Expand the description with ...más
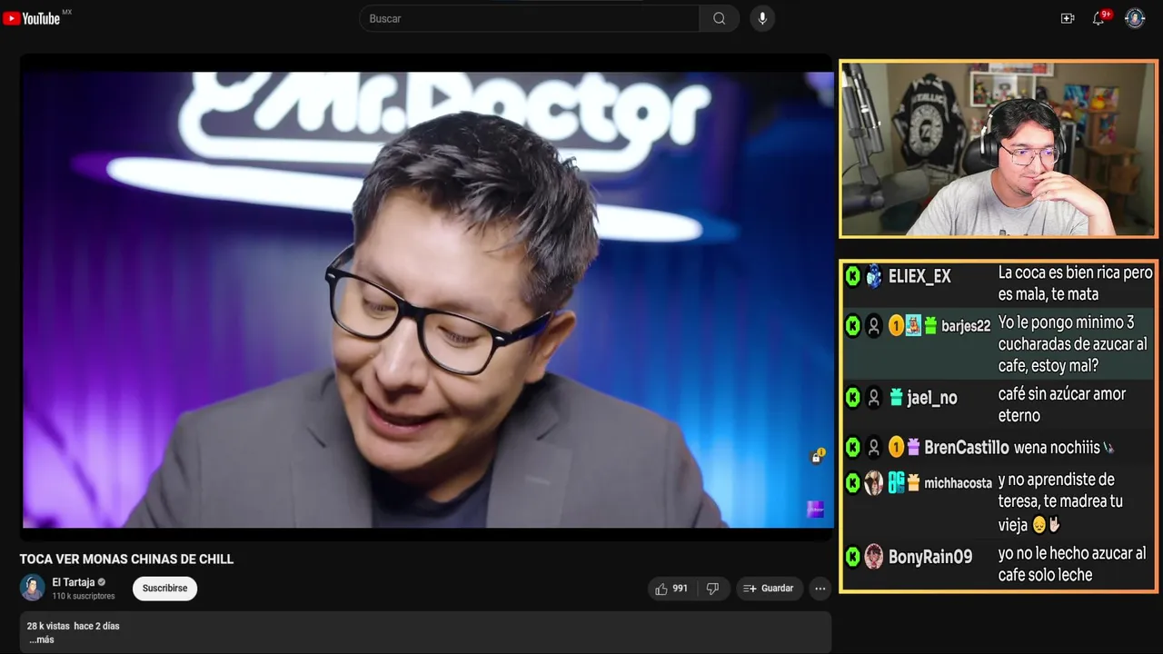 coord(42,639)
